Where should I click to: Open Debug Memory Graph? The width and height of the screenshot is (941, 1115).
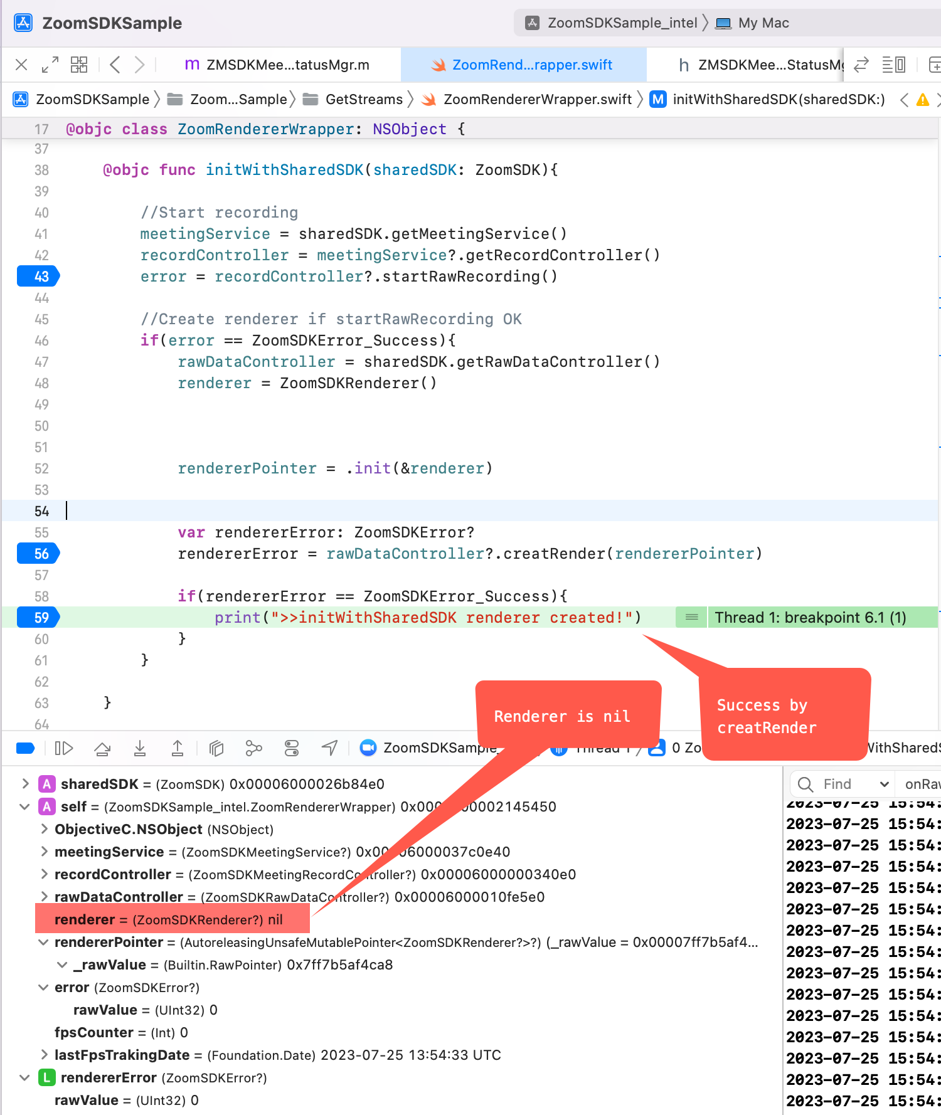(x=253, y=748)
